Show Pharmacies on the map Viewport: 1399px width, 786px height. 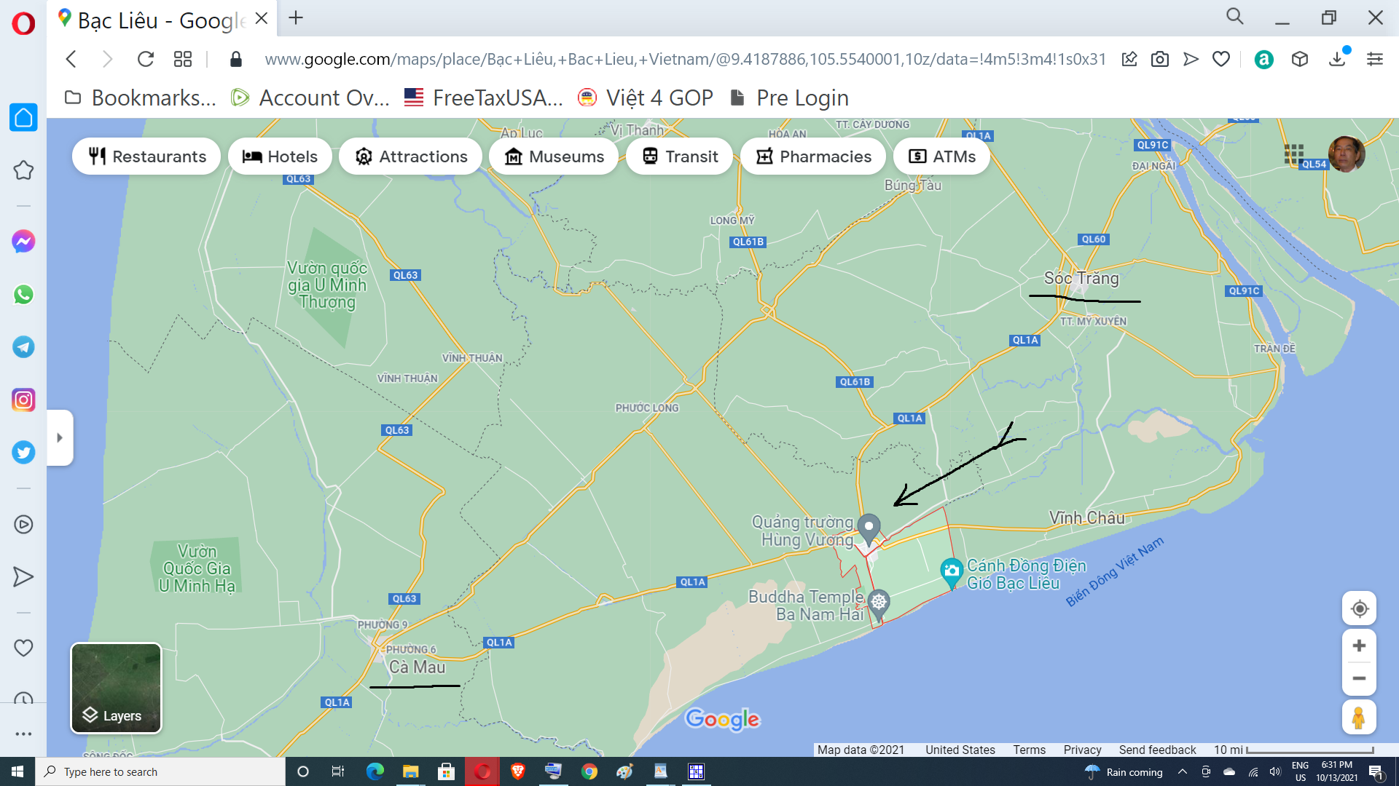click(x=813, y=156)
